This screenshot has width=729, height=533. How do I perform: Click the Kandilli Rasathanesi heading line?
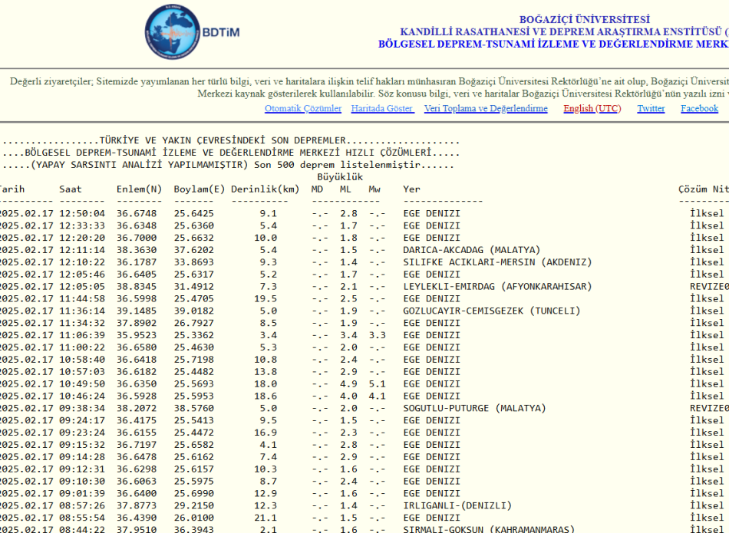pos(564,32)
